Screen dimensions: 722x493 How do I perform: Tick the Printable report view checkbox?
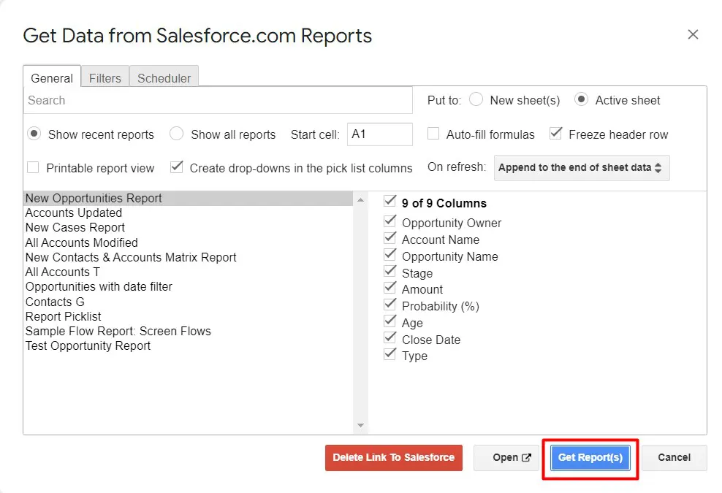point(33,168)
